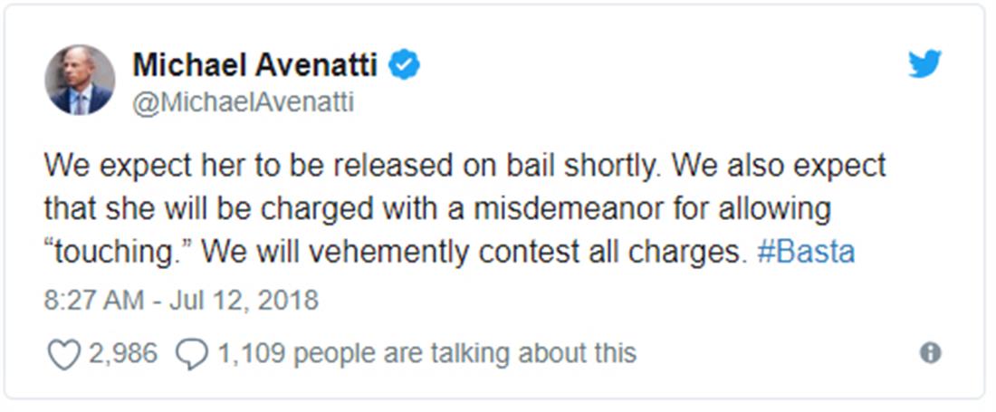The width and height of the screenshot is (996, 412).
Task: Click the Michael Avenatti display name
Action: (254, 65)
